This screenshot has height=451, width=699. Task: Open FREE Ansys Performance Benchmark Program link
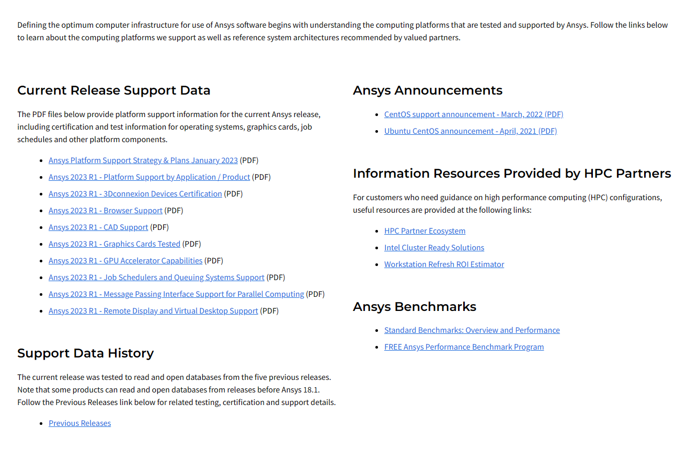[x=464, y=347]
